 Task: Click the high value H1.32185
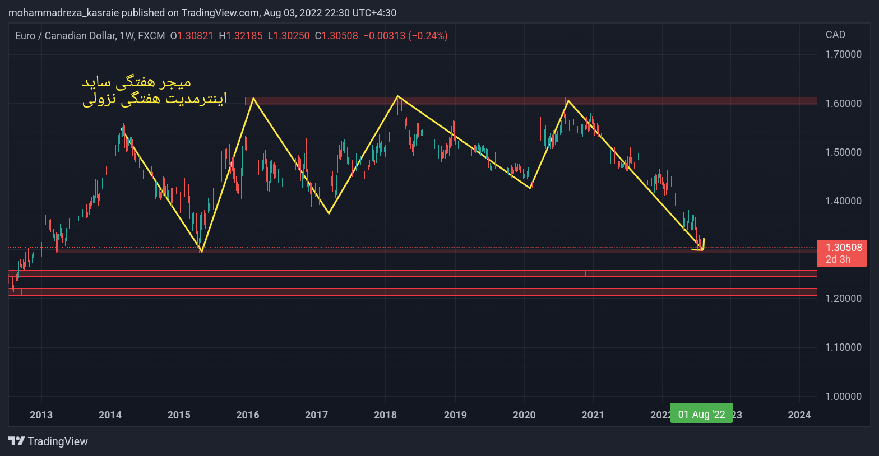240,36
